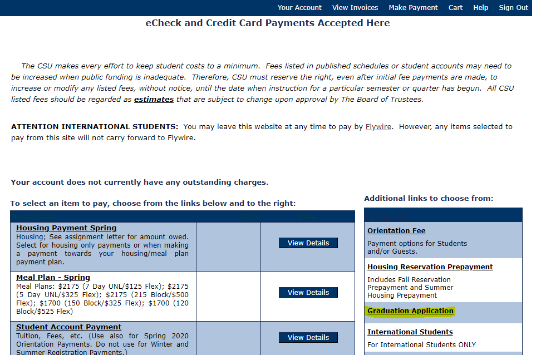Open the Cart
The height and width of the screenshot is (355, 536).
[x=455, y=7]
